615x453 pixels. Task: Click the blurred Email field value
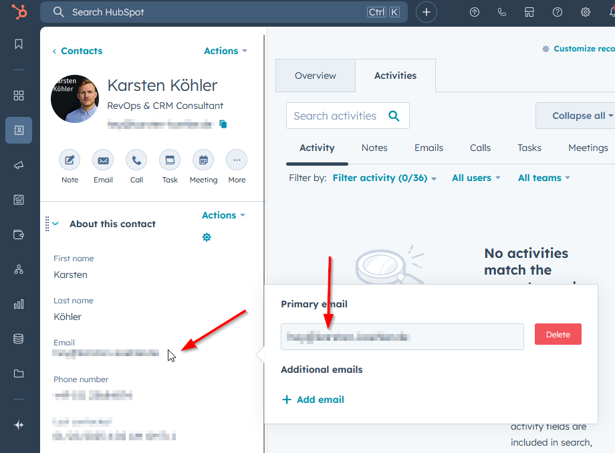point(106,353)
